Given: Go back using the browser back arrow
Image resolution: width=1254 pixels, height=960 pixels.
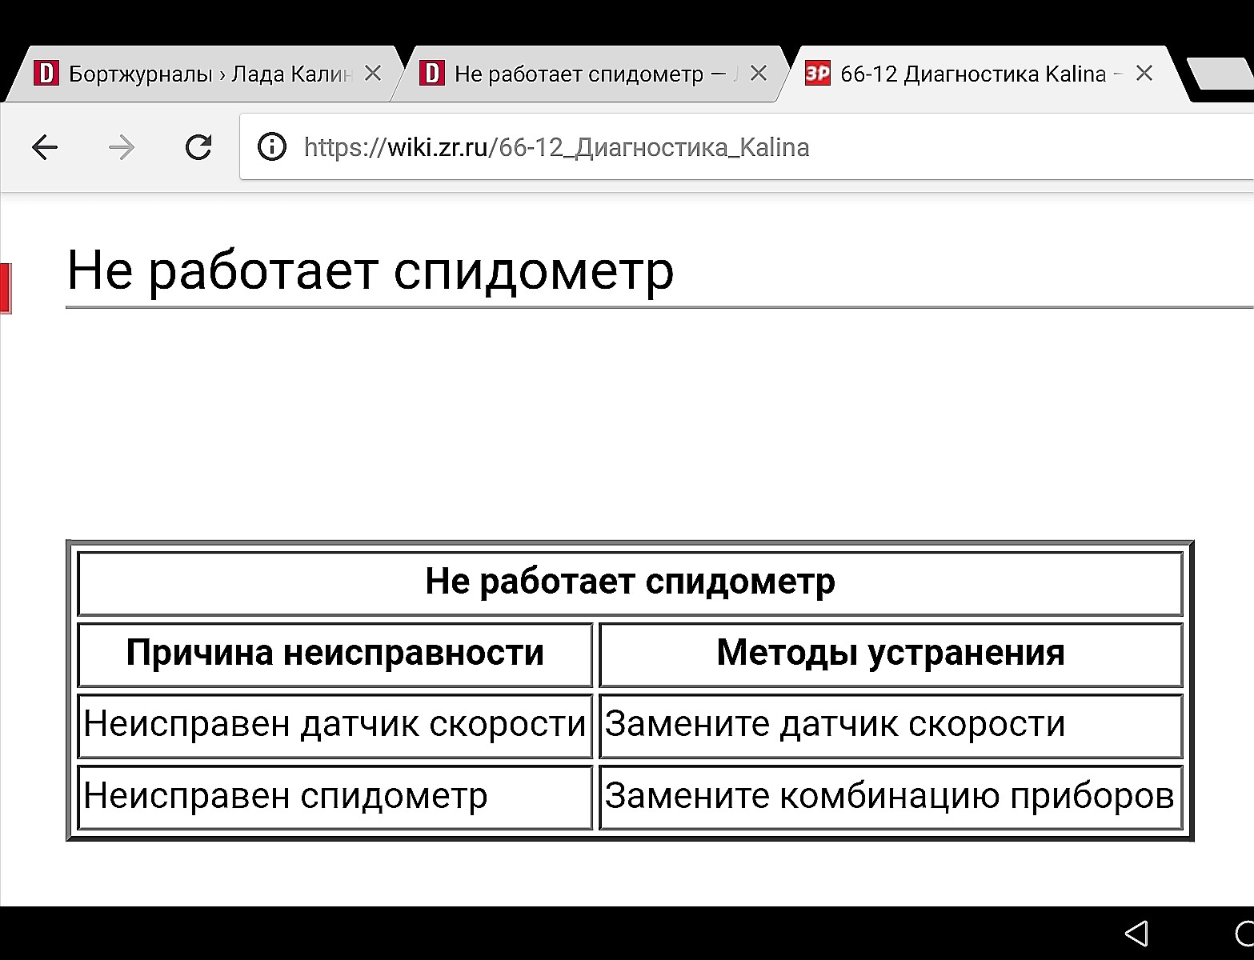Looking at the screenshot, I should tap(45, 147).
